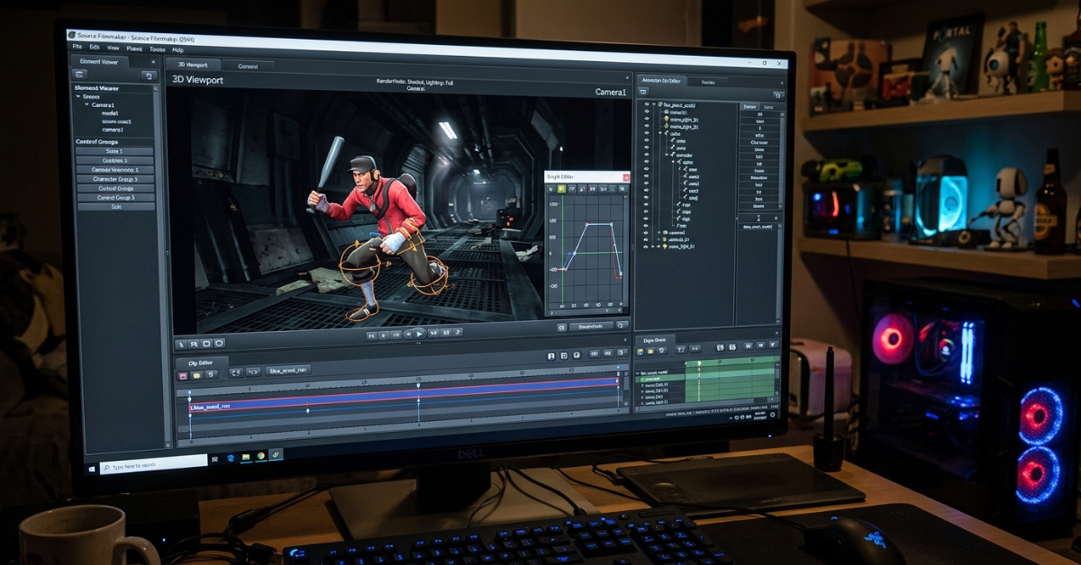Viewport: 1081px width, 565px height.
Task: Open the Camera1 selector at viewport top right
Action: click(610, 92)
